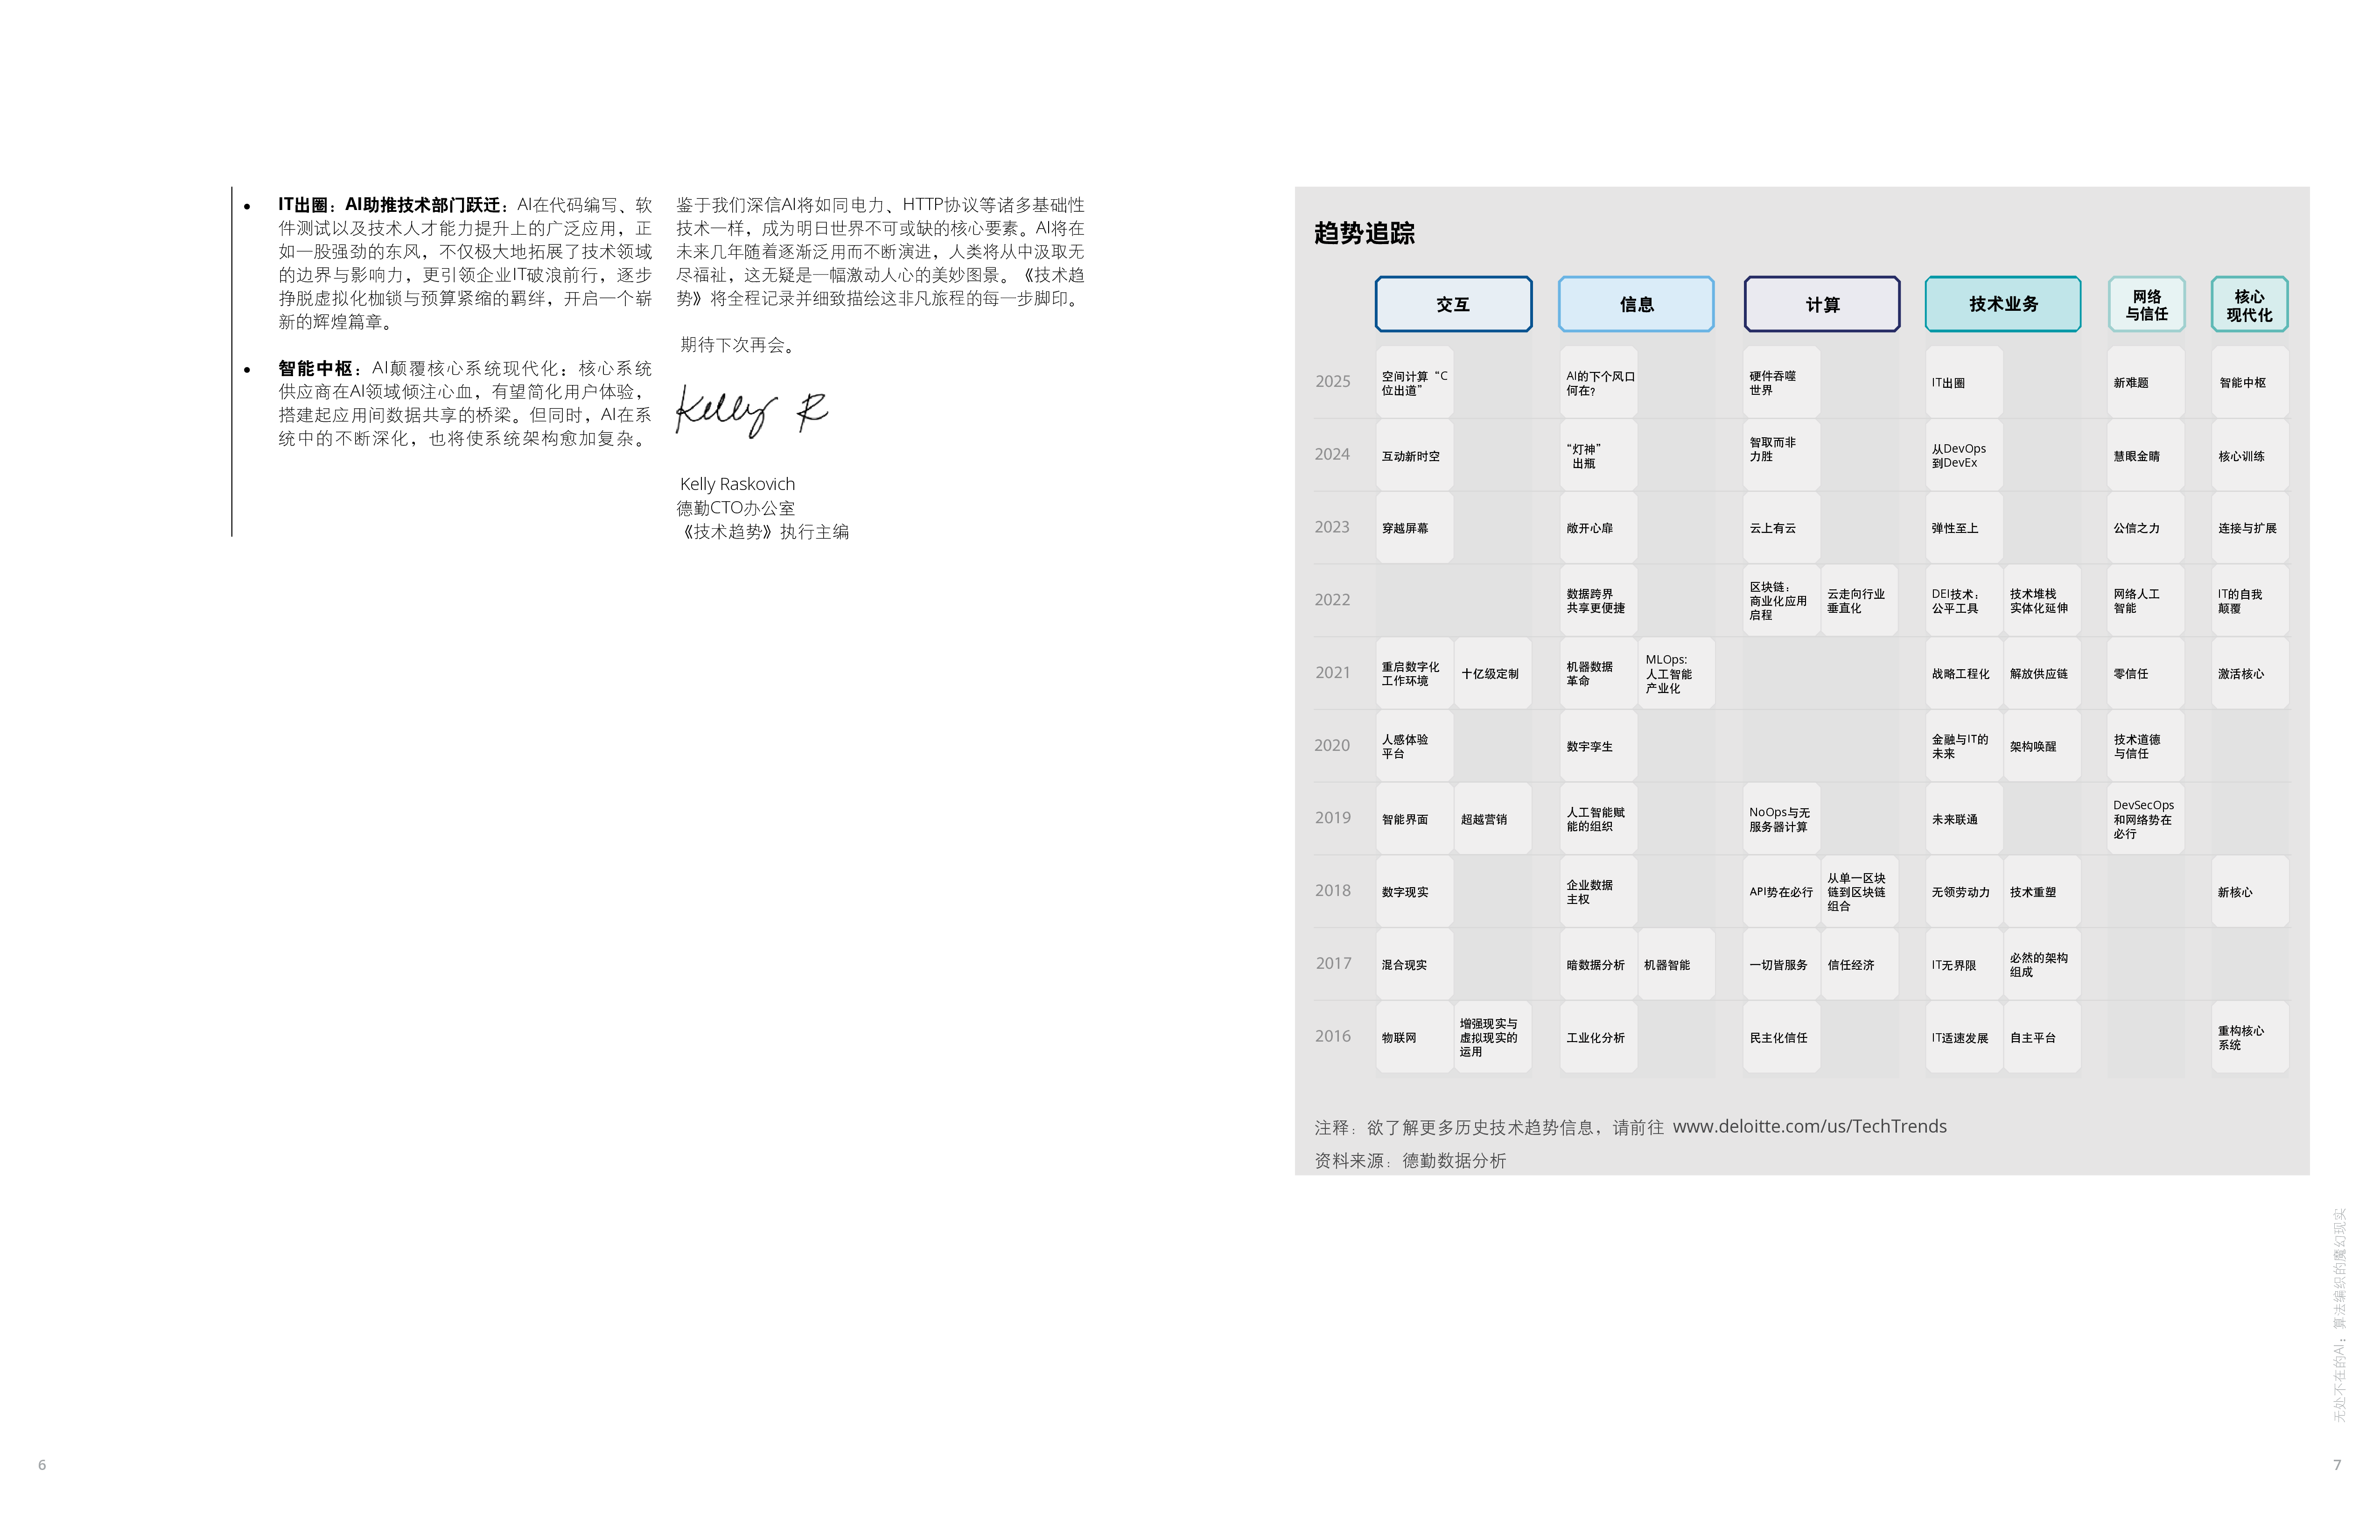Click the Kelly Raskovich printed name
The height and width of the screenshot is (1540, 2380).
[x=737, y=483]
